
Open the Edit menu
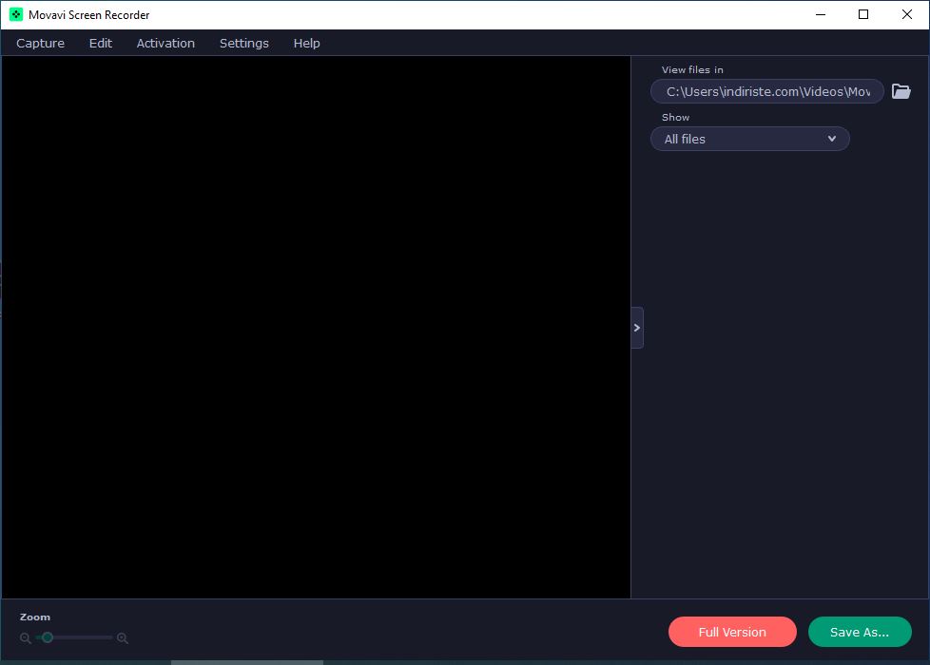100,44
